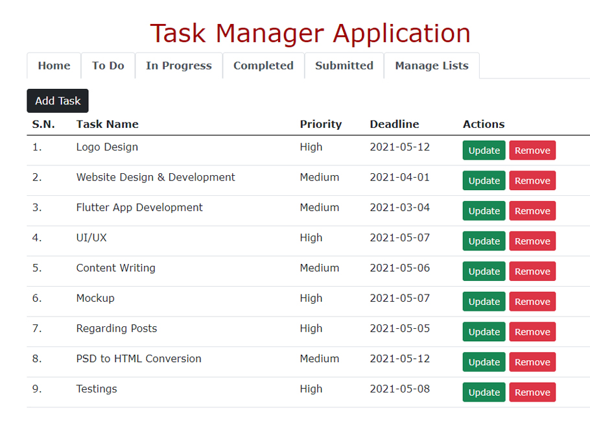Screen dimensions: 590x434
Task: Go to the Home tab
Action: point(54,66)
